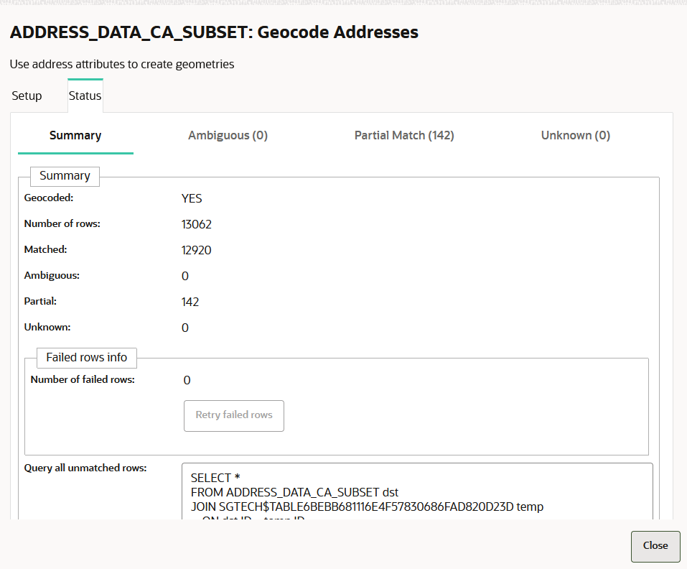Select the Matched count 12920

click(196, 249)
